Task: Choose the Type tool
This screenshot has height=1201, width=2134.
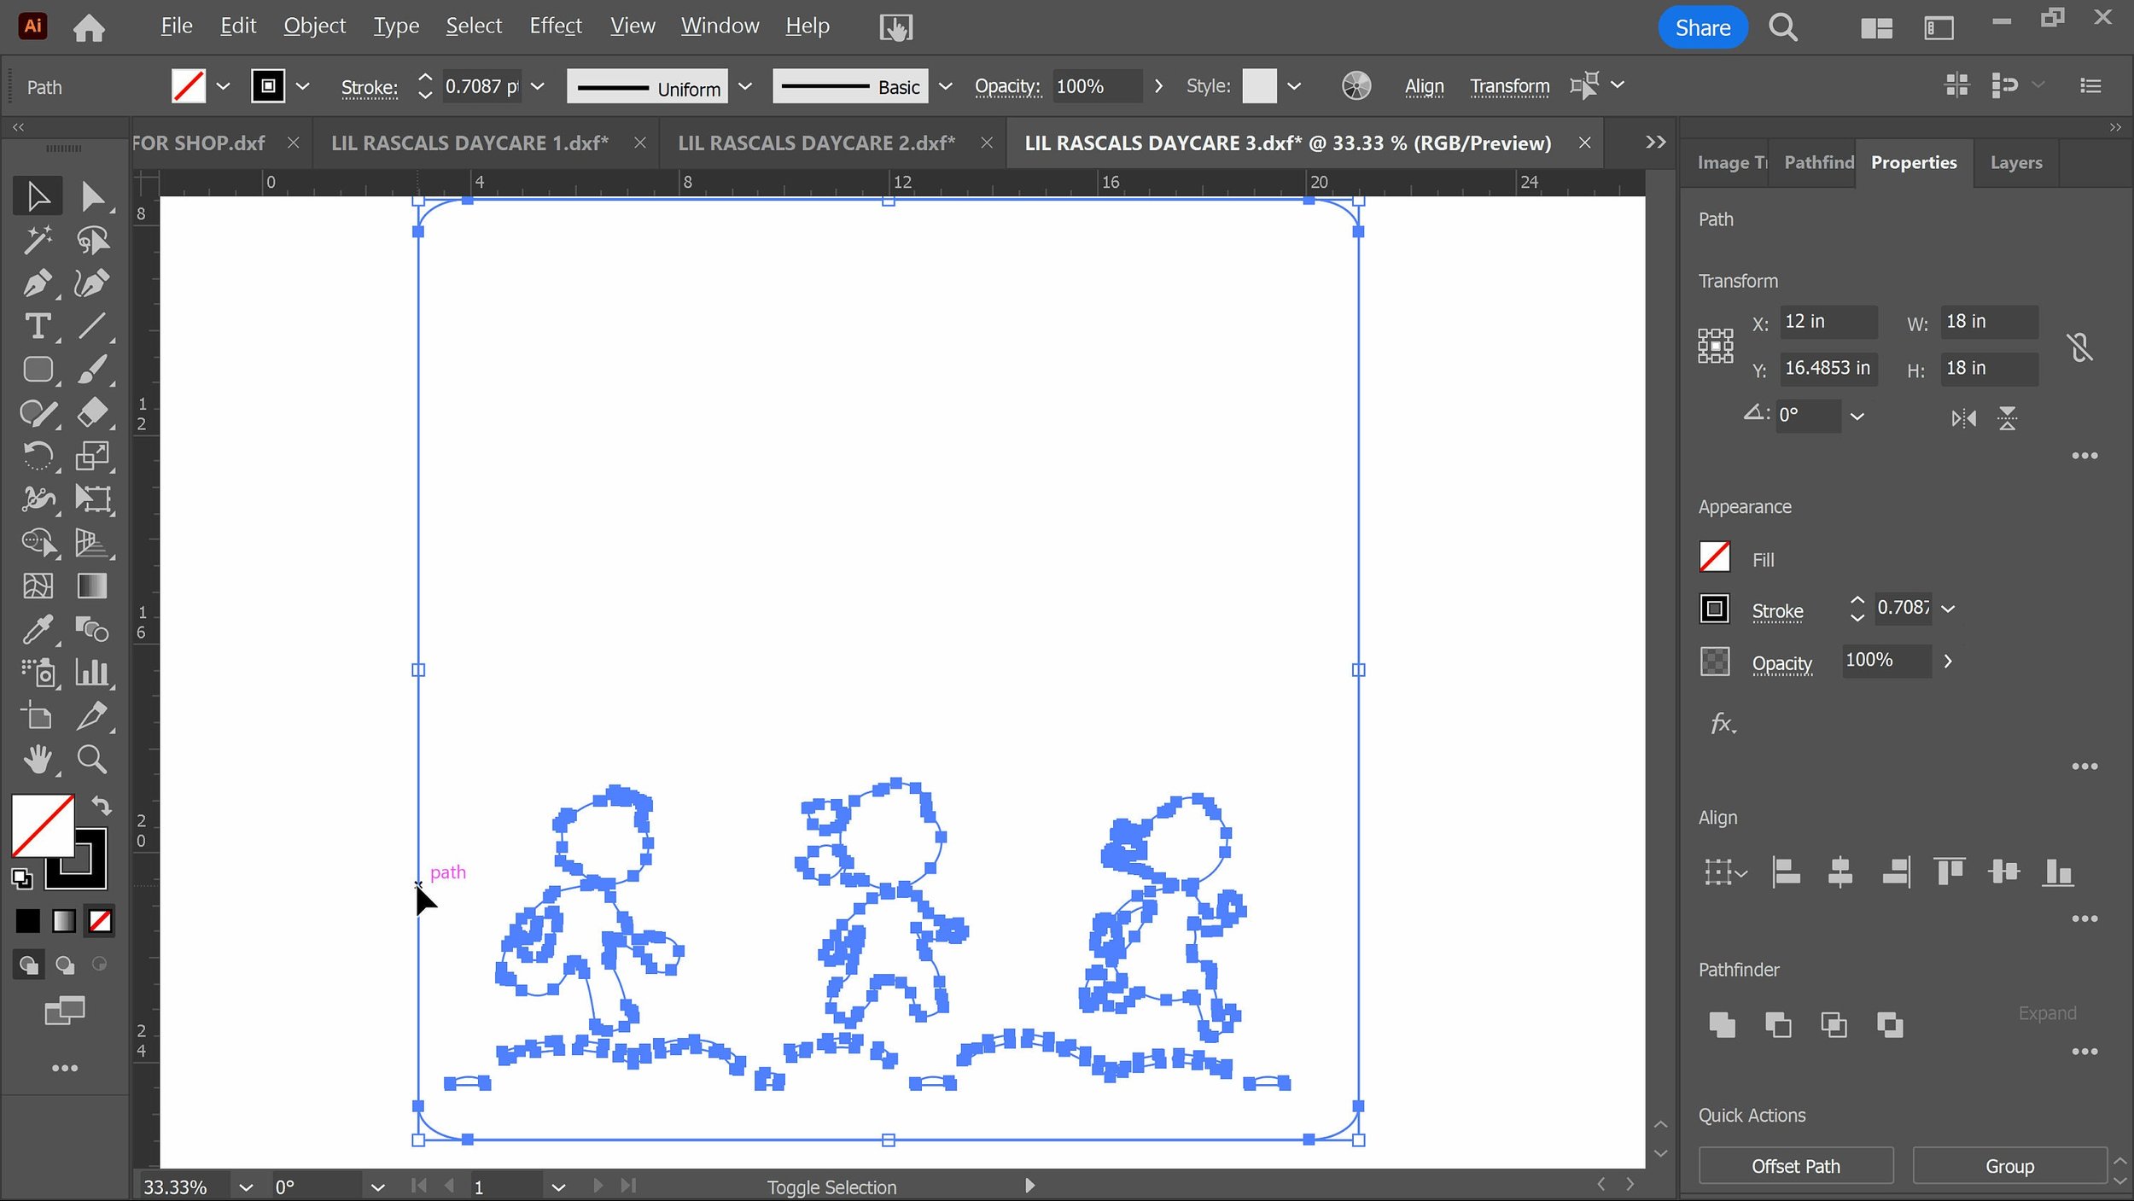Action: [x=38, y=326]
